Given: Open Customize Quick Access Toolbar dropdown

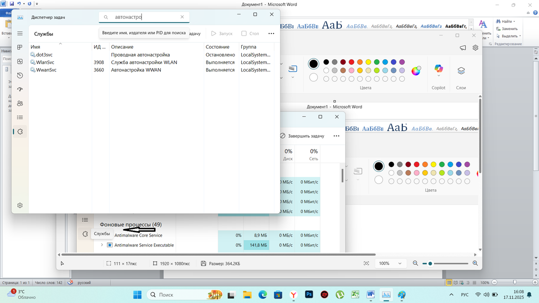Looking at the screenshot, I should (37, 4).
